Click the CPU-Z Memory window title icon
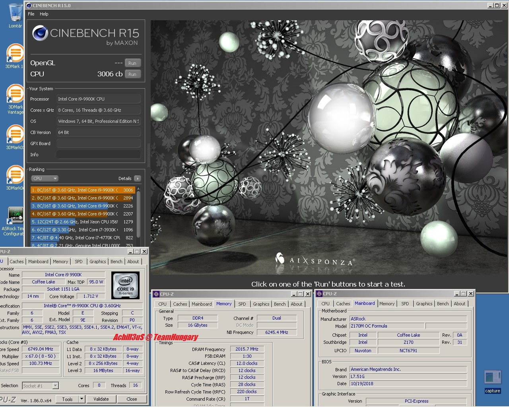509x407 pixels. coord(156,294)
